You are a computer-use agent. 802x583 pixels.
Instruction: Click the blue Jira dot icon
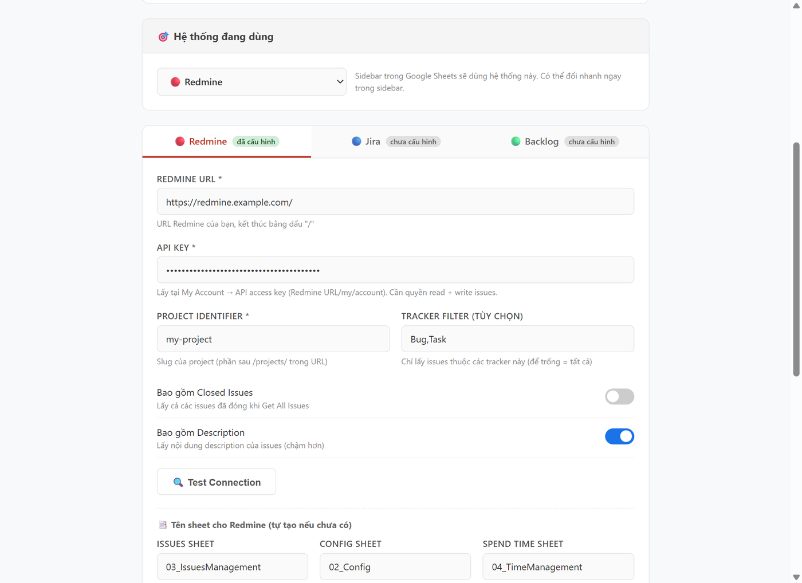click(356, 141)
